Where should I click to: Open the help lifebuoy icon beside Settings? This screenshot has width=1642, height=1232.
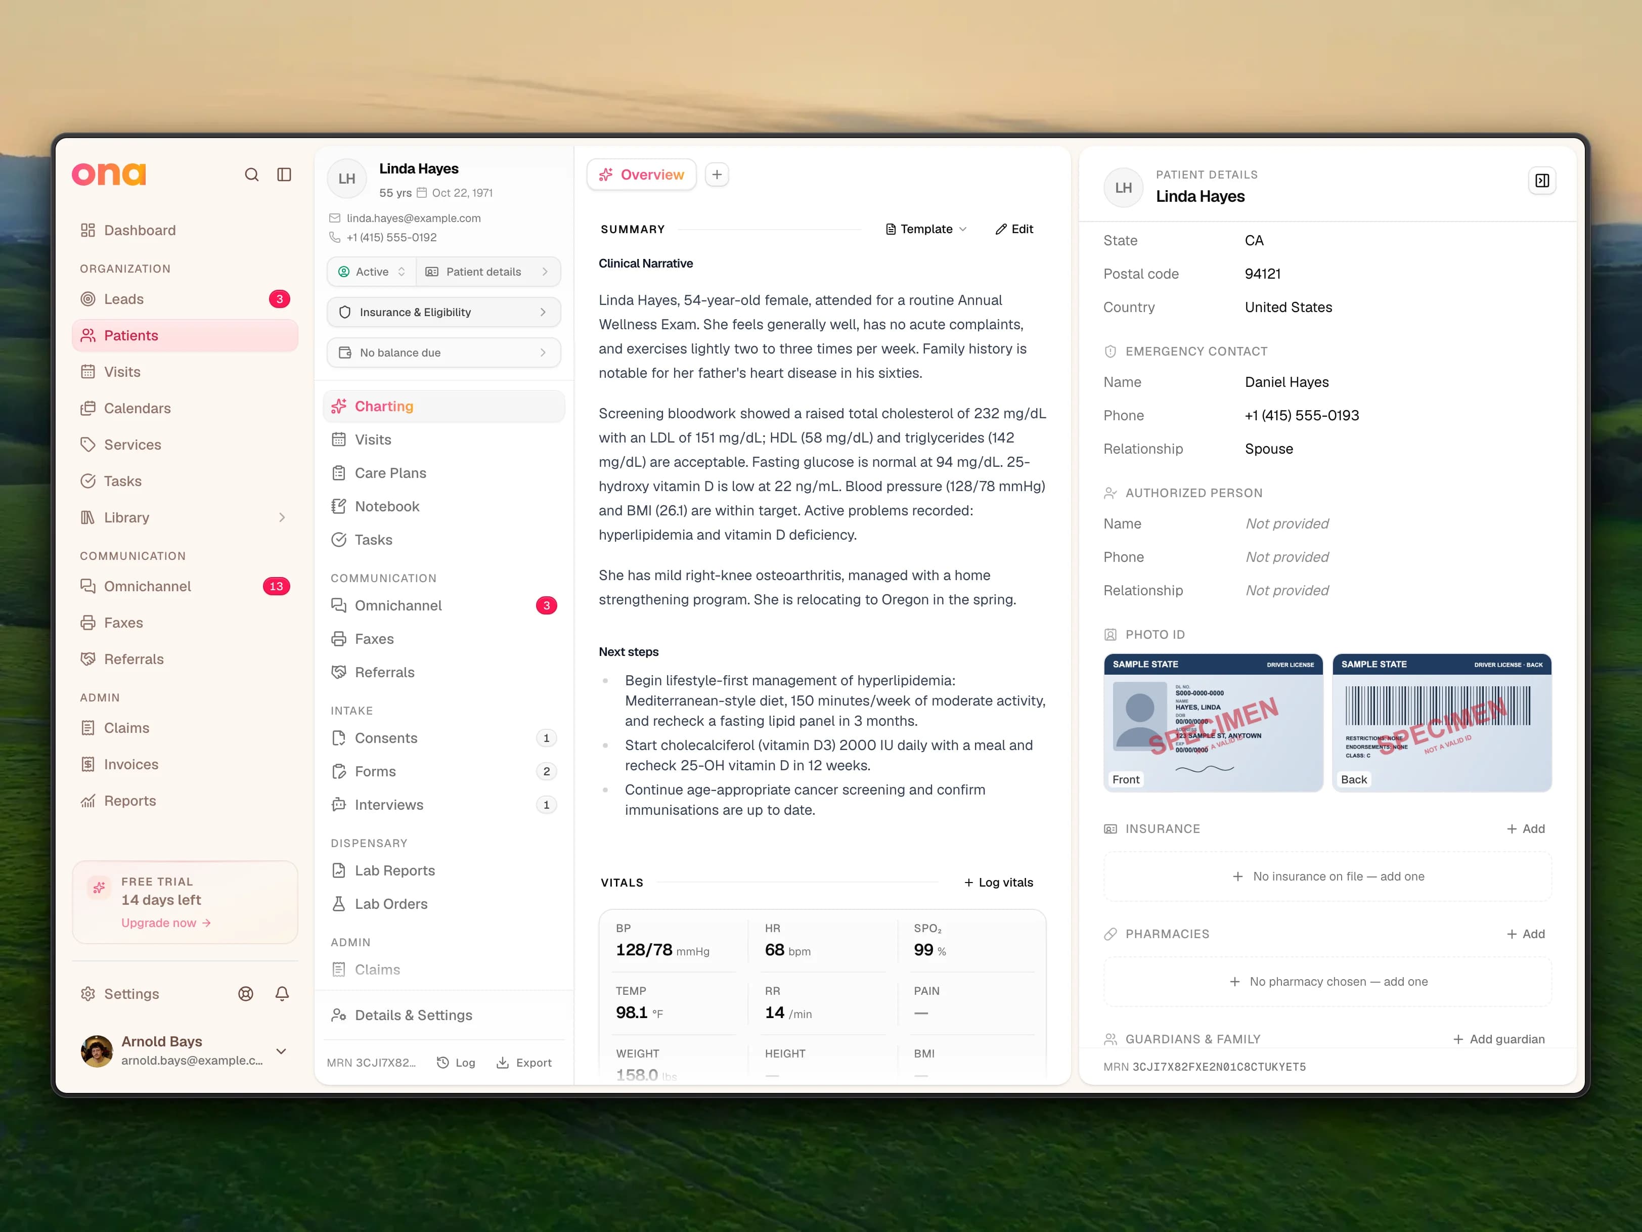tap(246, 994)
